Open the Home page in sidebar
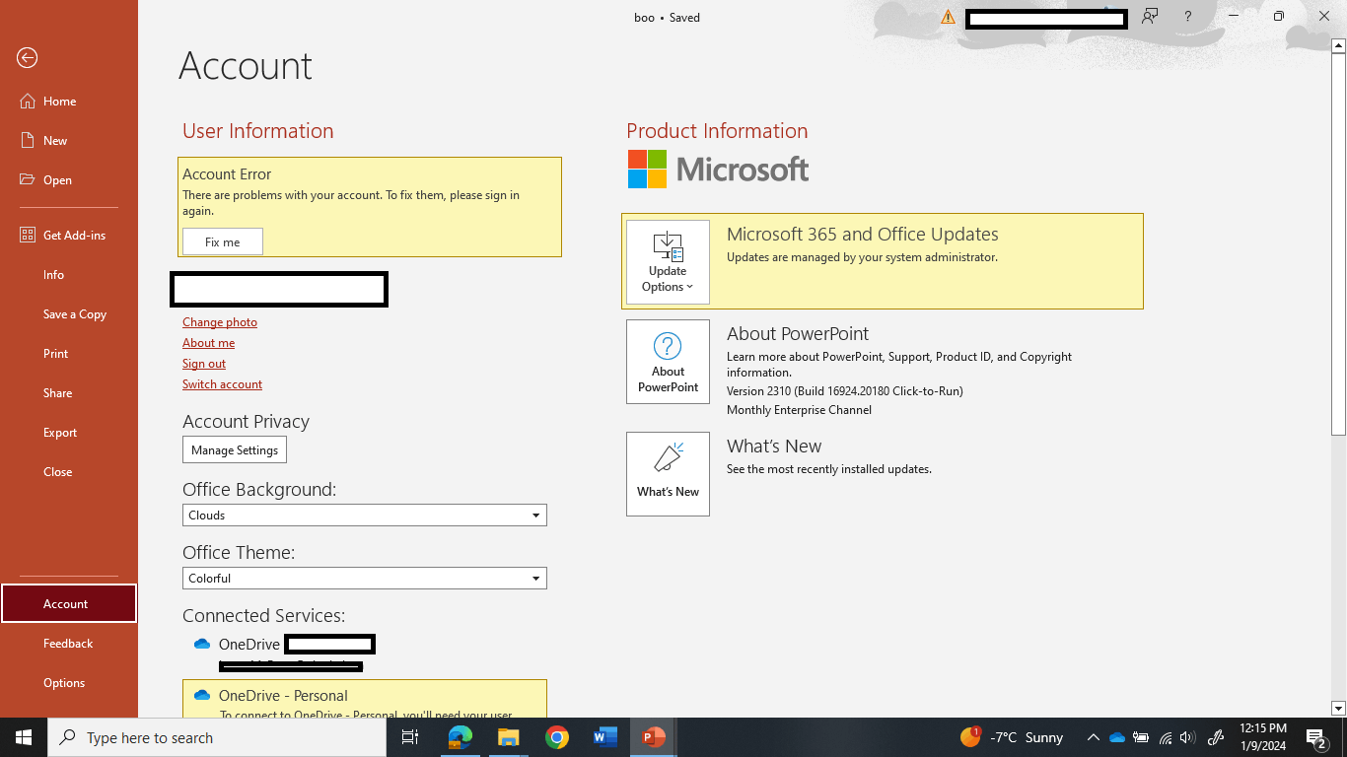Image resolution: width=1347 pixels, height=757 pixels. [69, 102]
